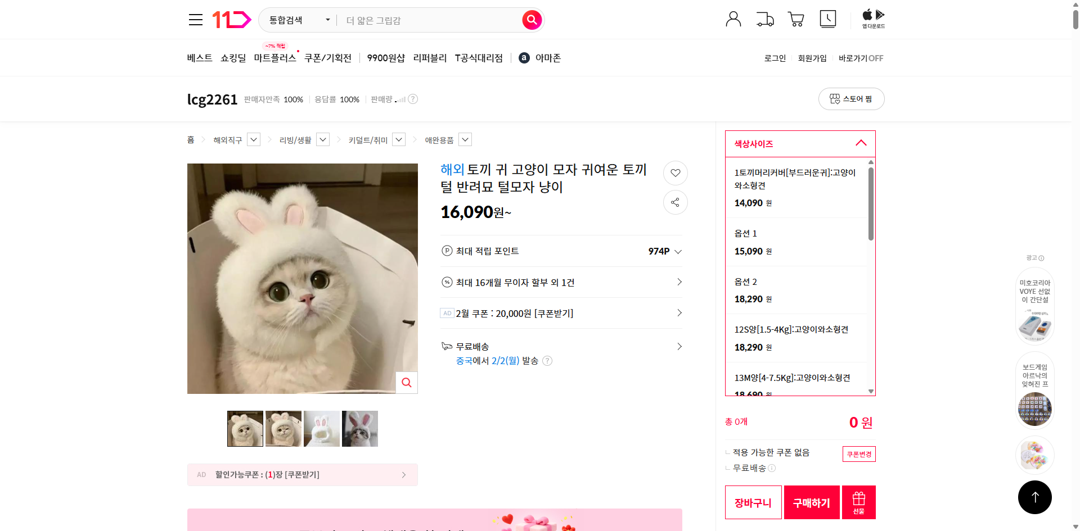Collapse the 색상사이즈 options panel
Viewport: 1080px width, 531px height.
coord(861,143)
